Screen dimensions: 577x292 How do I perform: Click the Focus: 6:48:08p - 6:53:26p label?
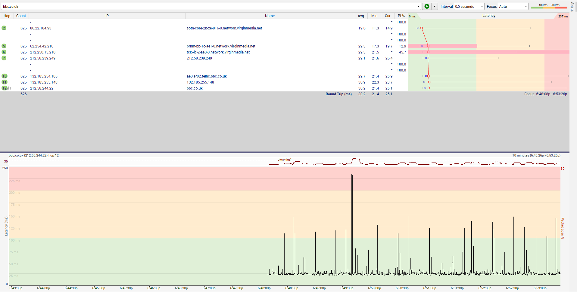coord(545,94)
